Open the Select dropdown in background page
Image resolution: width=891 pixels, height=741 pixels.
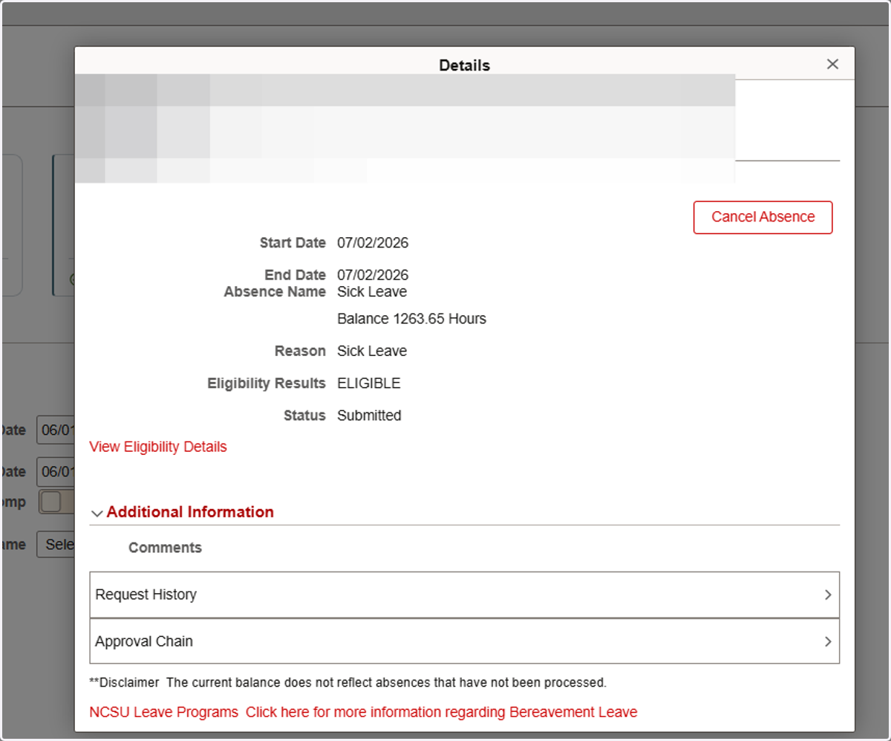(x=56, y=544)
